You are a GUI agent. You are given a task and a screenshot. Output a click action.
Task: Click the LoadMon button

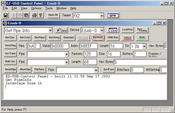[x=128, y=30]
